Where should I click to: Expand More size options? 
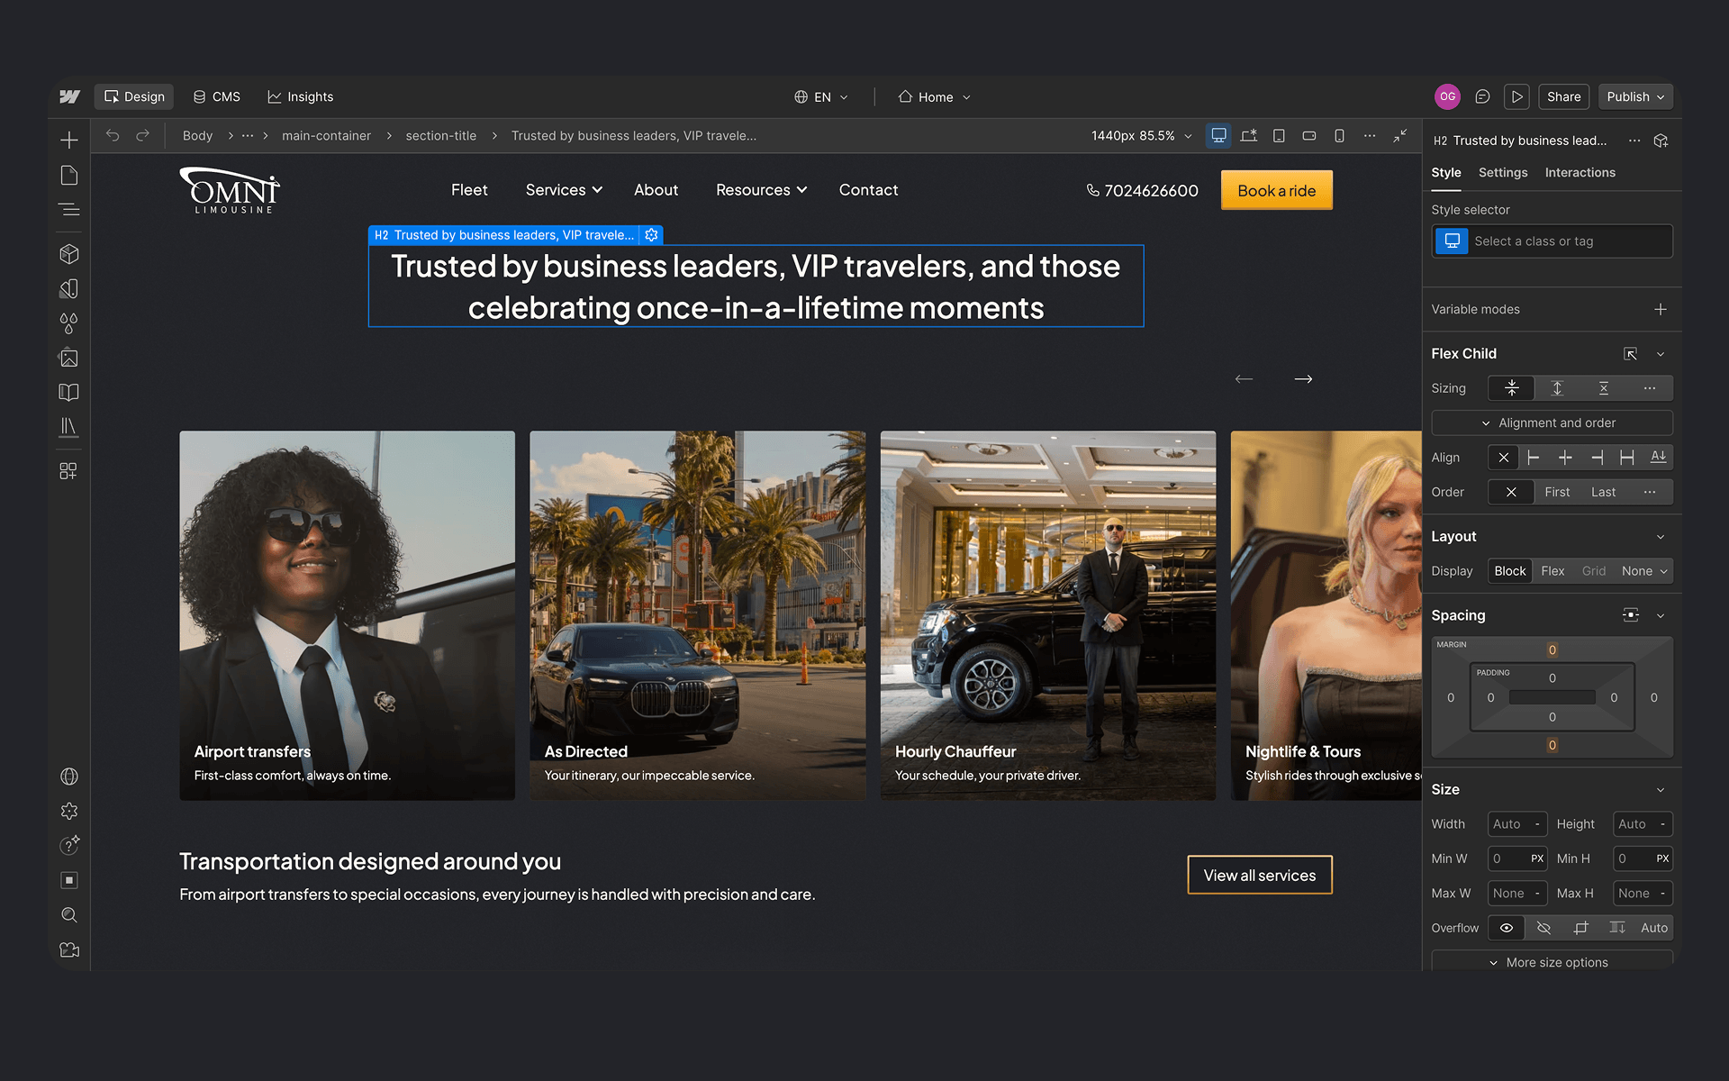click(1552, 961)
